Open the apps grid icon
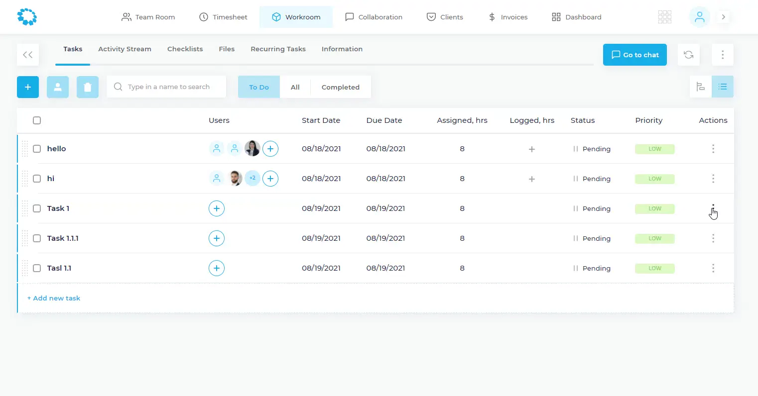Image resolution: width=758 pixels, height=396 pixels. click(664, 17)
